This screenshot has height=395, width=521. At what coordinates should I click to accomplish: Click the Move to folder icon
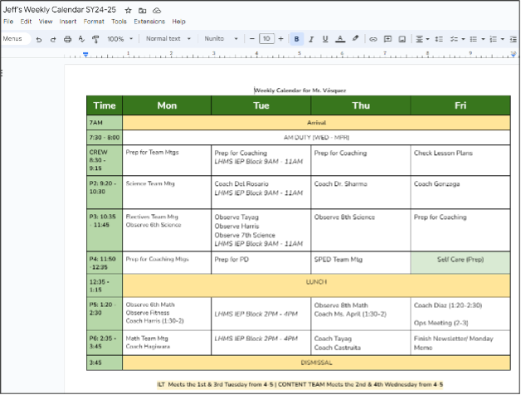142,9
